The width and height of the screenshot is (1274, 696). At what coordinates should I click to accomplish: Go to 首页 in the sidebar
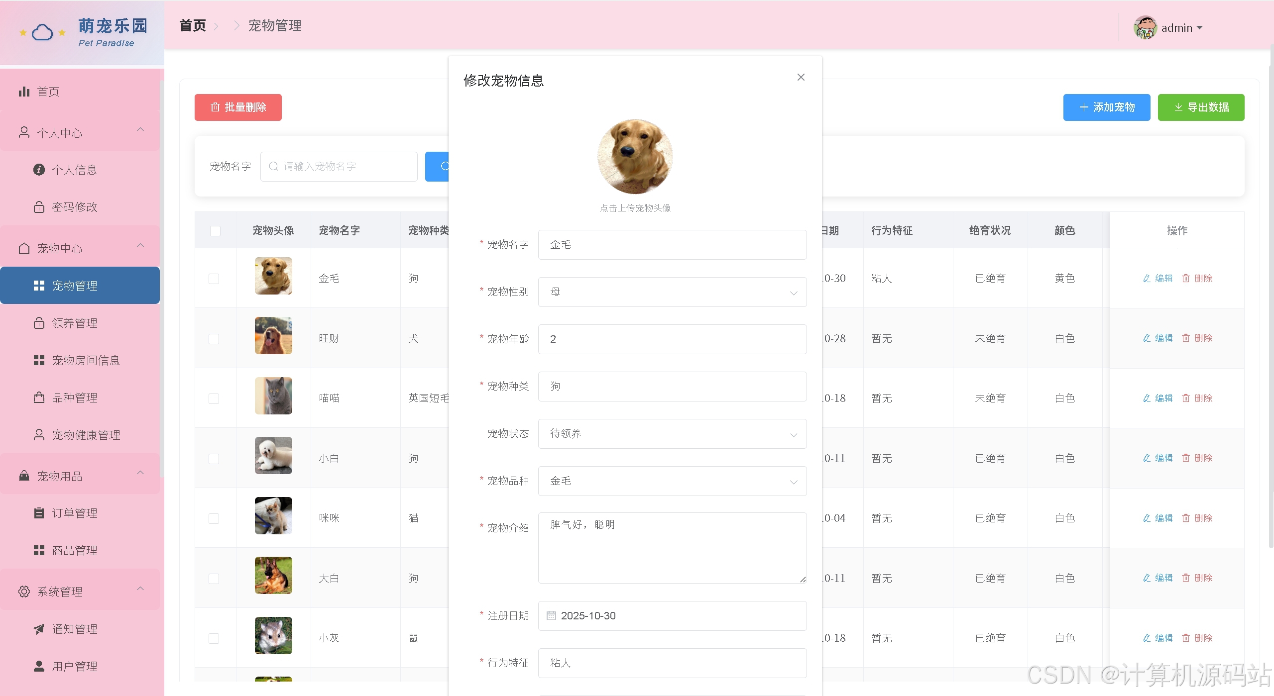pyautogui.click(x=80, y=92)
